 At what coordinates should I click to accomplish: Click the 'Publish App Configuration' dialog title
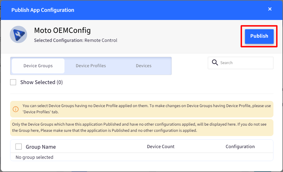[x=43, y=10]
